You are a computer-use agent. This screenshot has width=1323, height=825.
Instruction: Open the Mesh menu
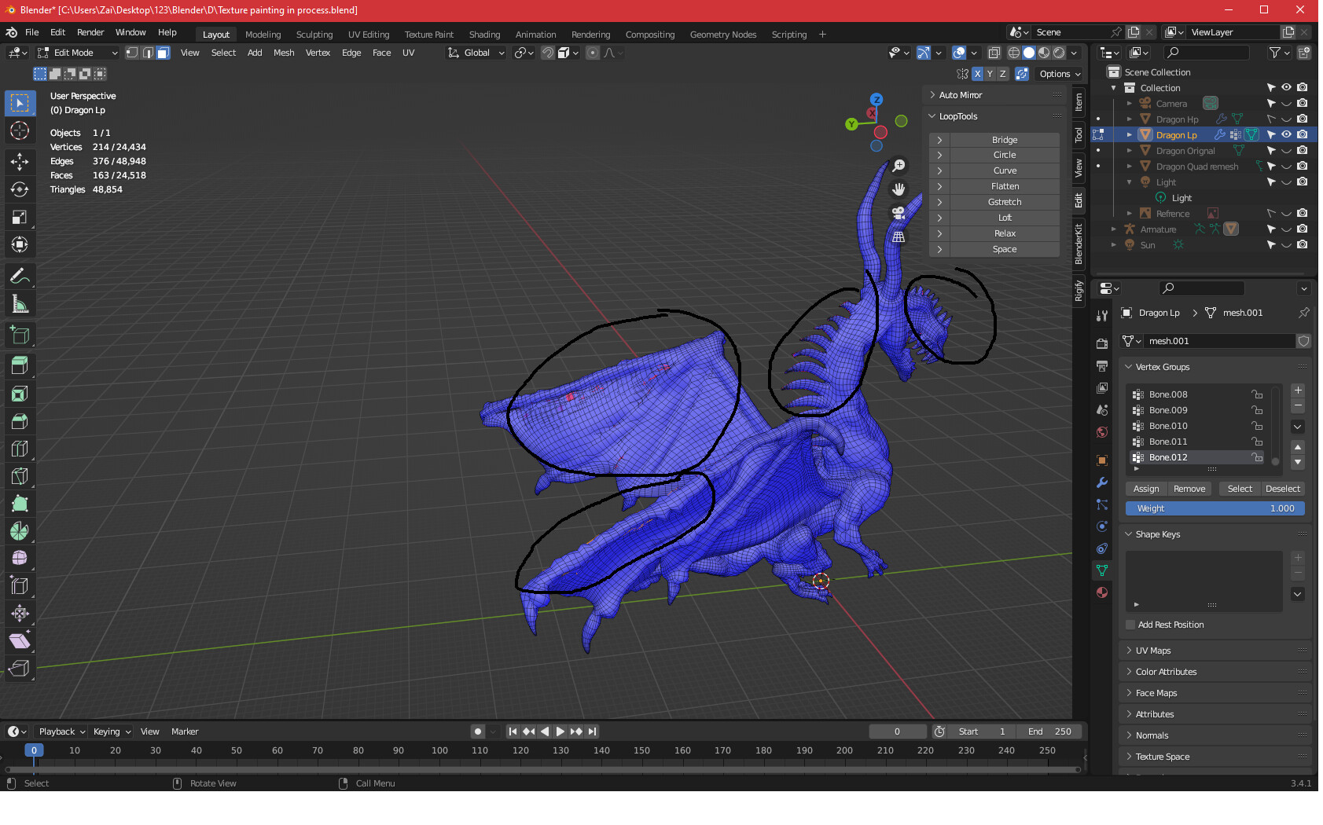[284, 53]
